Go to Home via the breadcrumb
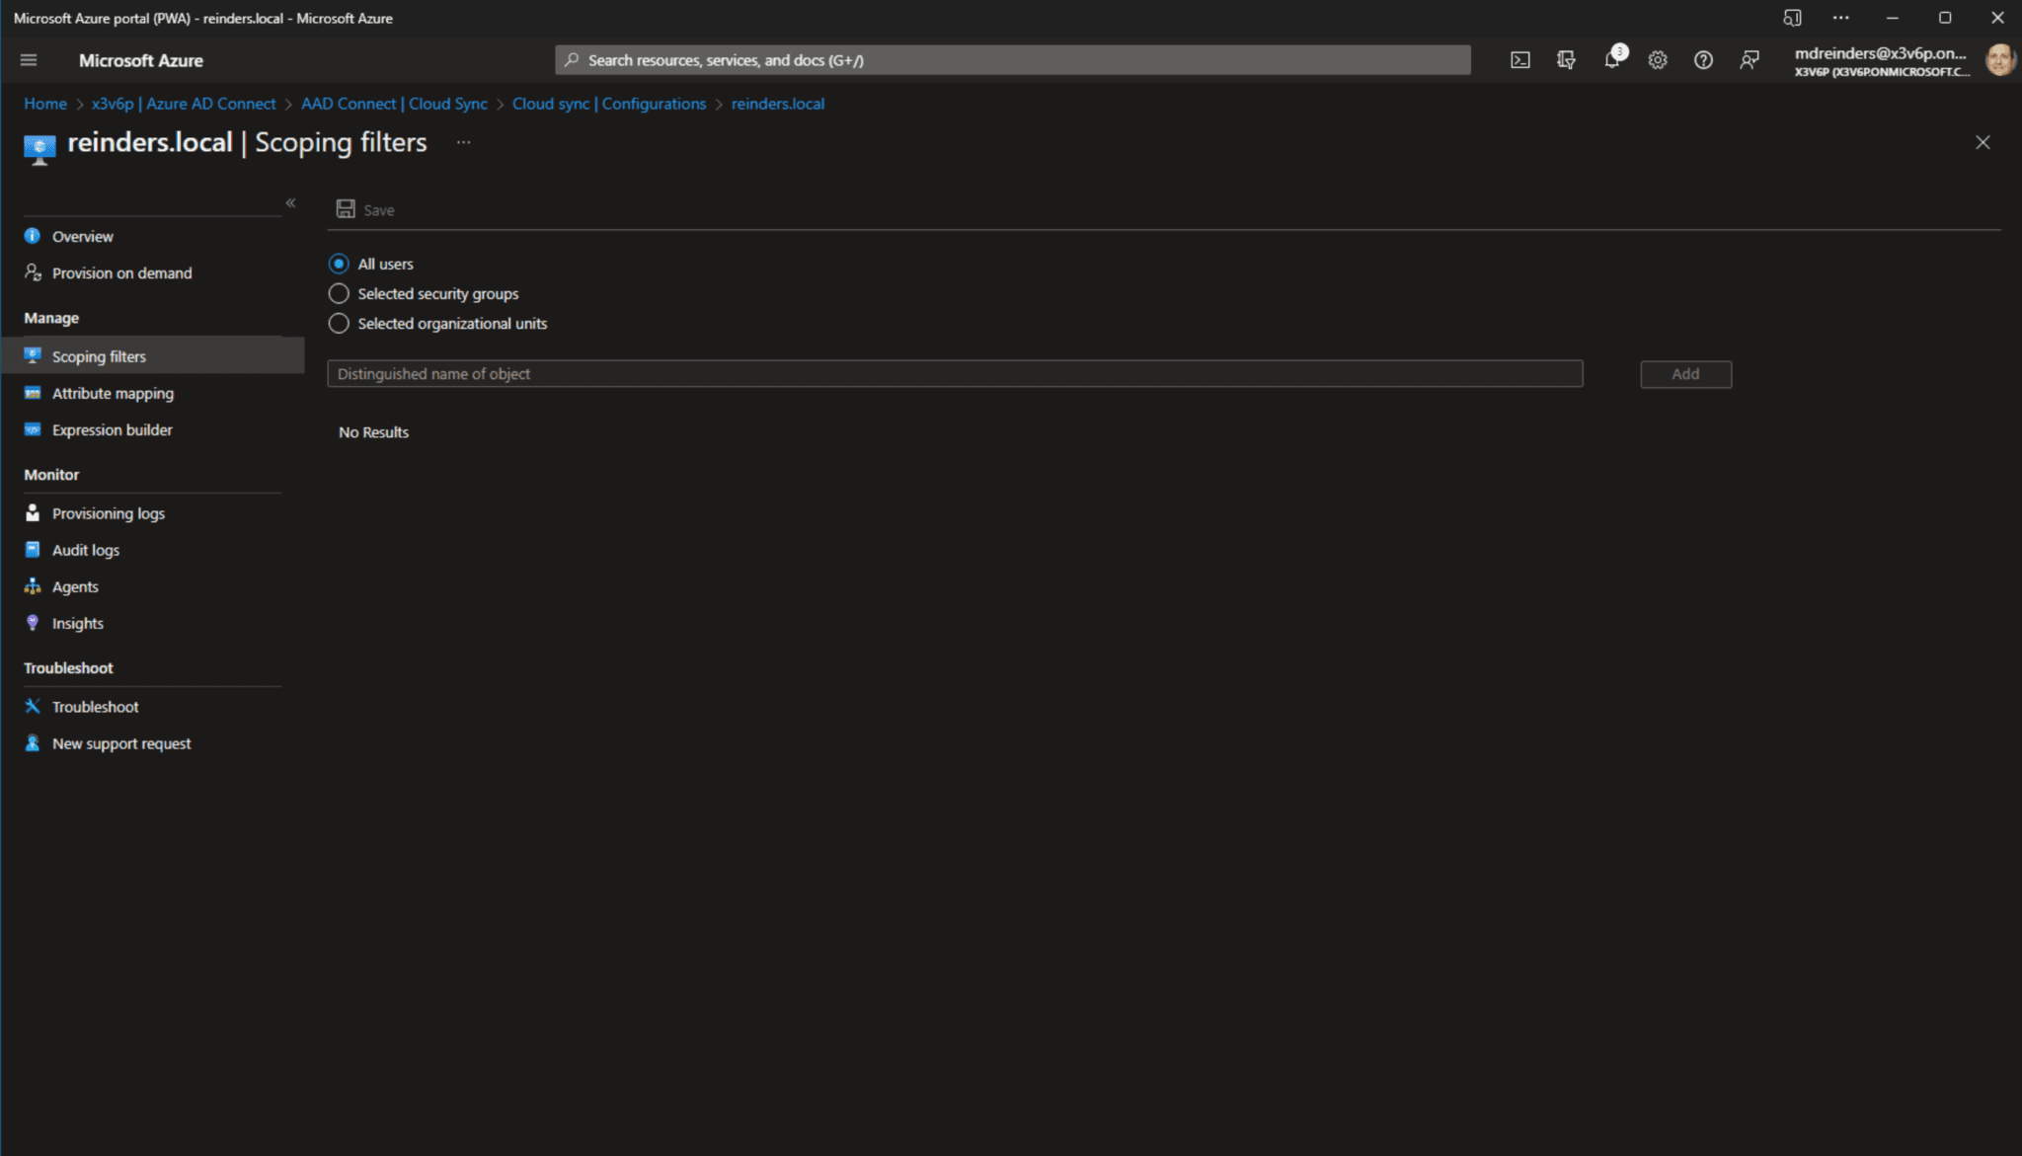2022x1156 pixels. (45, 103)
